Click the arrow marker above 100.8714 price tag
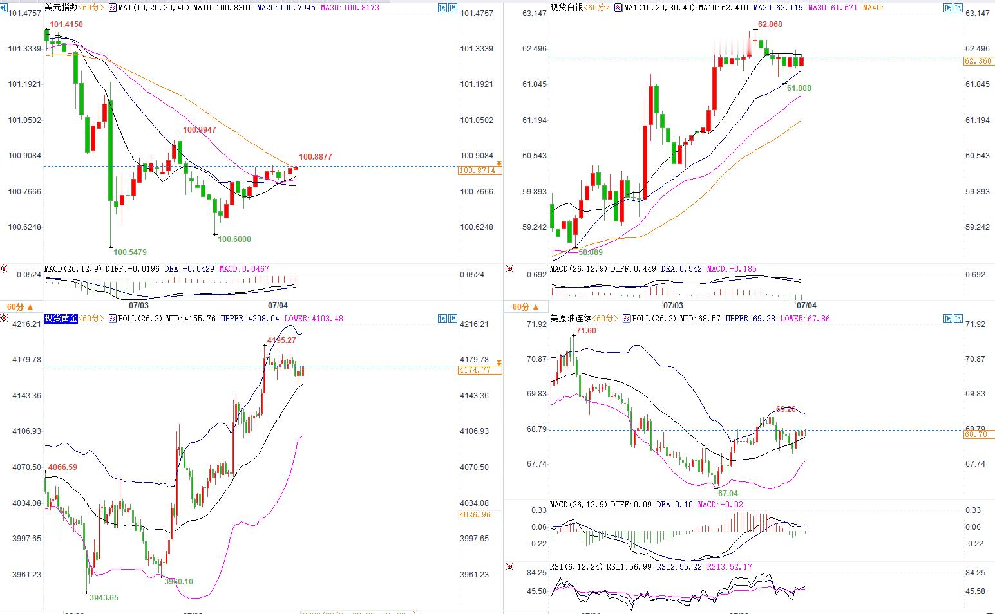Image resolution: width=995 pixels, height=614 pixels. pyautogui.click(x=498, y=165)
